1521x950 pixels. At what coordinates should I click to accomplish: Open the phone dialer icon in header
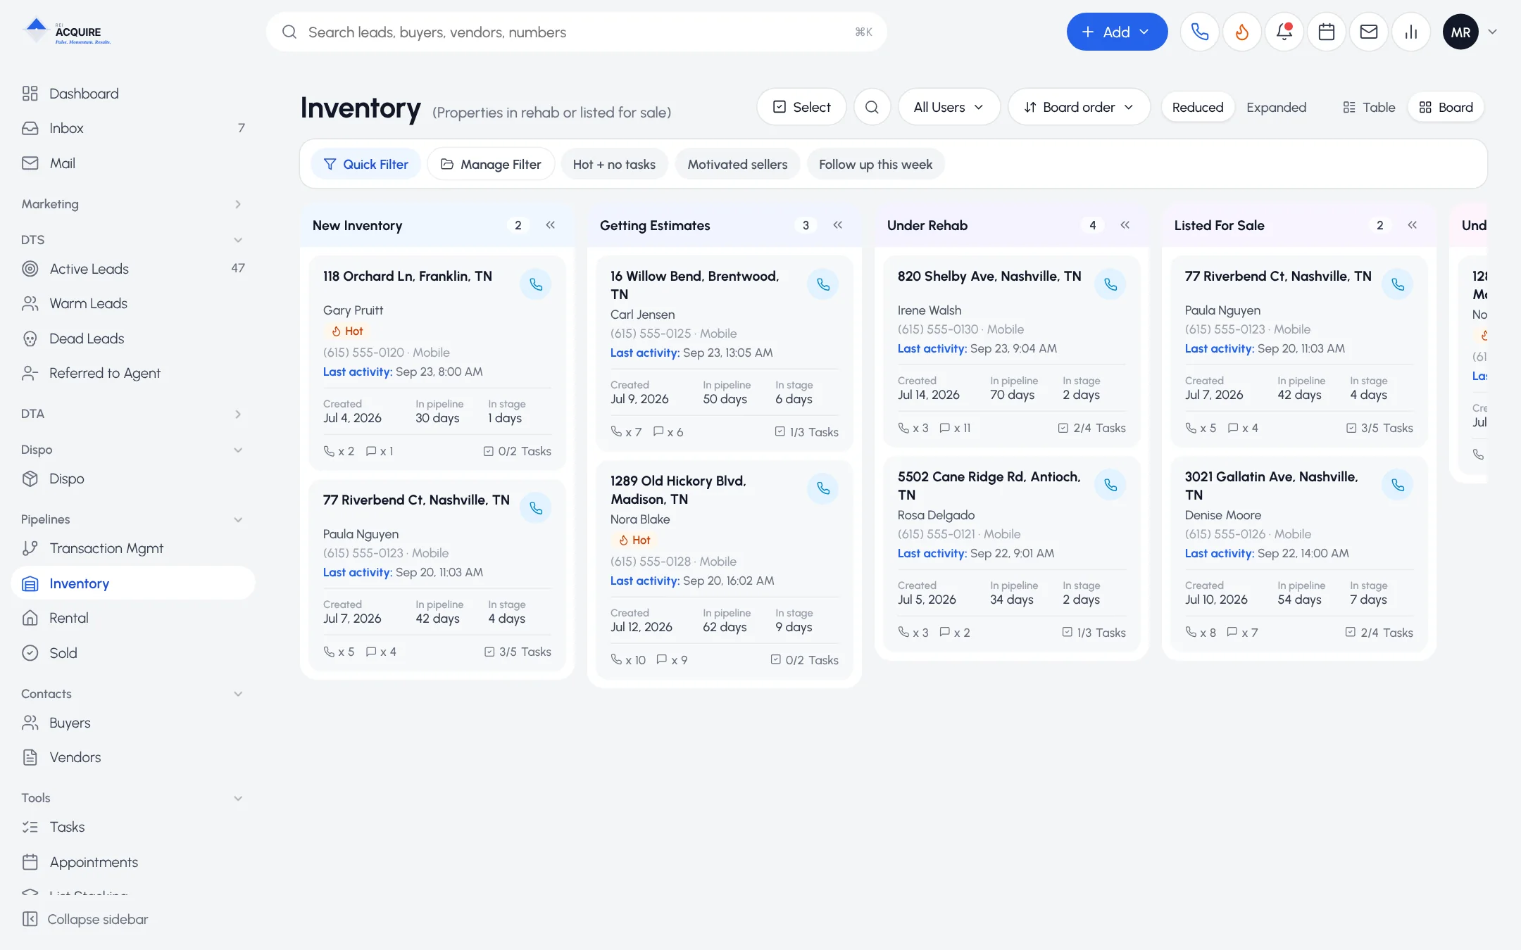1199,32
